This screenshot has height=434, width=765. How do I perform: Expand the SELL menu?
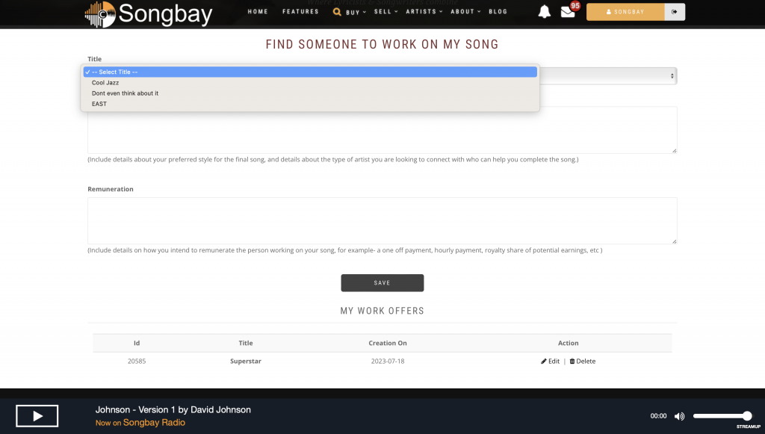coord(386,12)
